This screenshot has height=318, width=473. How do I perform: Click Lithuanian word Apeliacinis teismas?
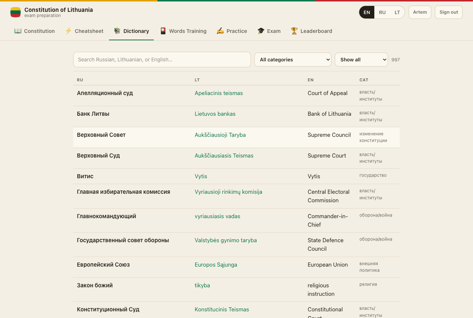219,93
